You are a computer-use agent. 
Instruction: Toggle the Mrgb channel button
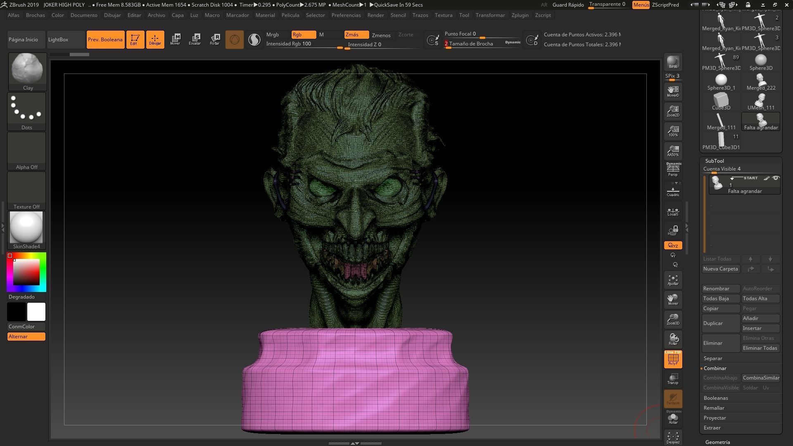(277, 35)
